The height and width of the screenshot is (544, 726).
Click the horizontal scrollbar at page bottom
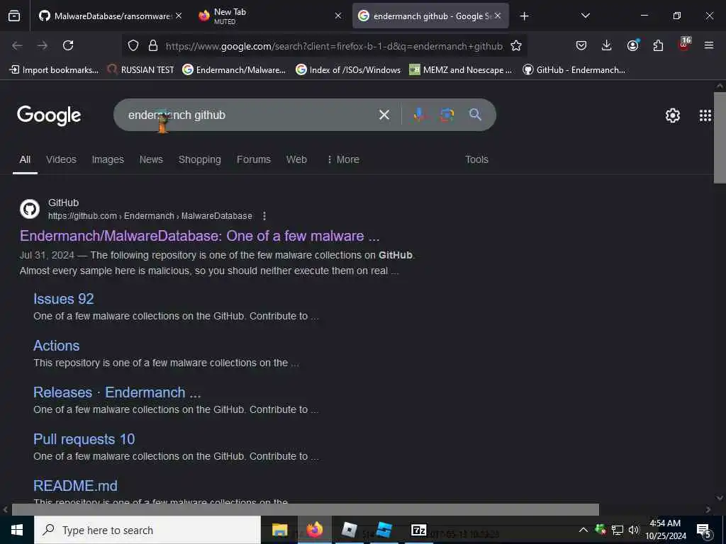click(x=305, y=510)
